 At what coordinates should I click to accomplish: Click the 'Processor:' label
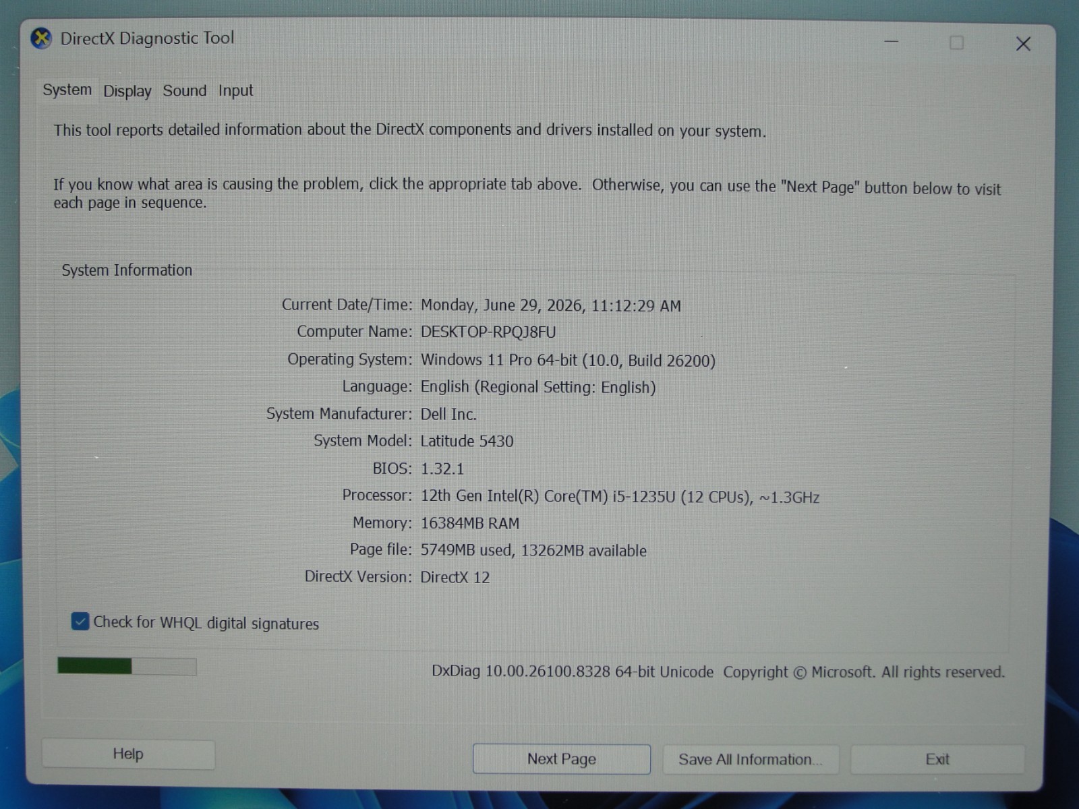point(377,496)
